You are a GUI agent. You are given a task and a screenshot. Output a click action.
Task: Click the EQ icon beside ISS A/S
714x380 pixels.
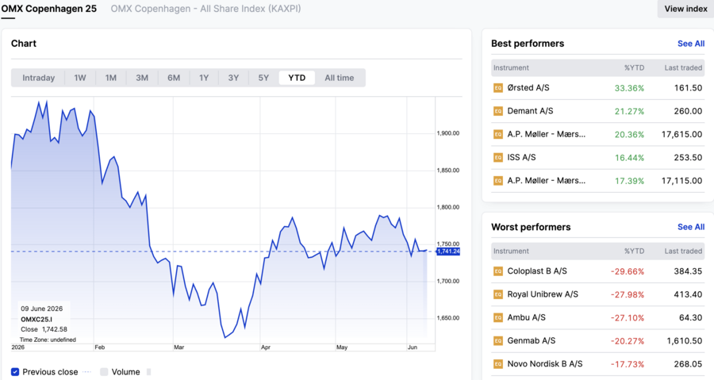(x=498, y=157)
